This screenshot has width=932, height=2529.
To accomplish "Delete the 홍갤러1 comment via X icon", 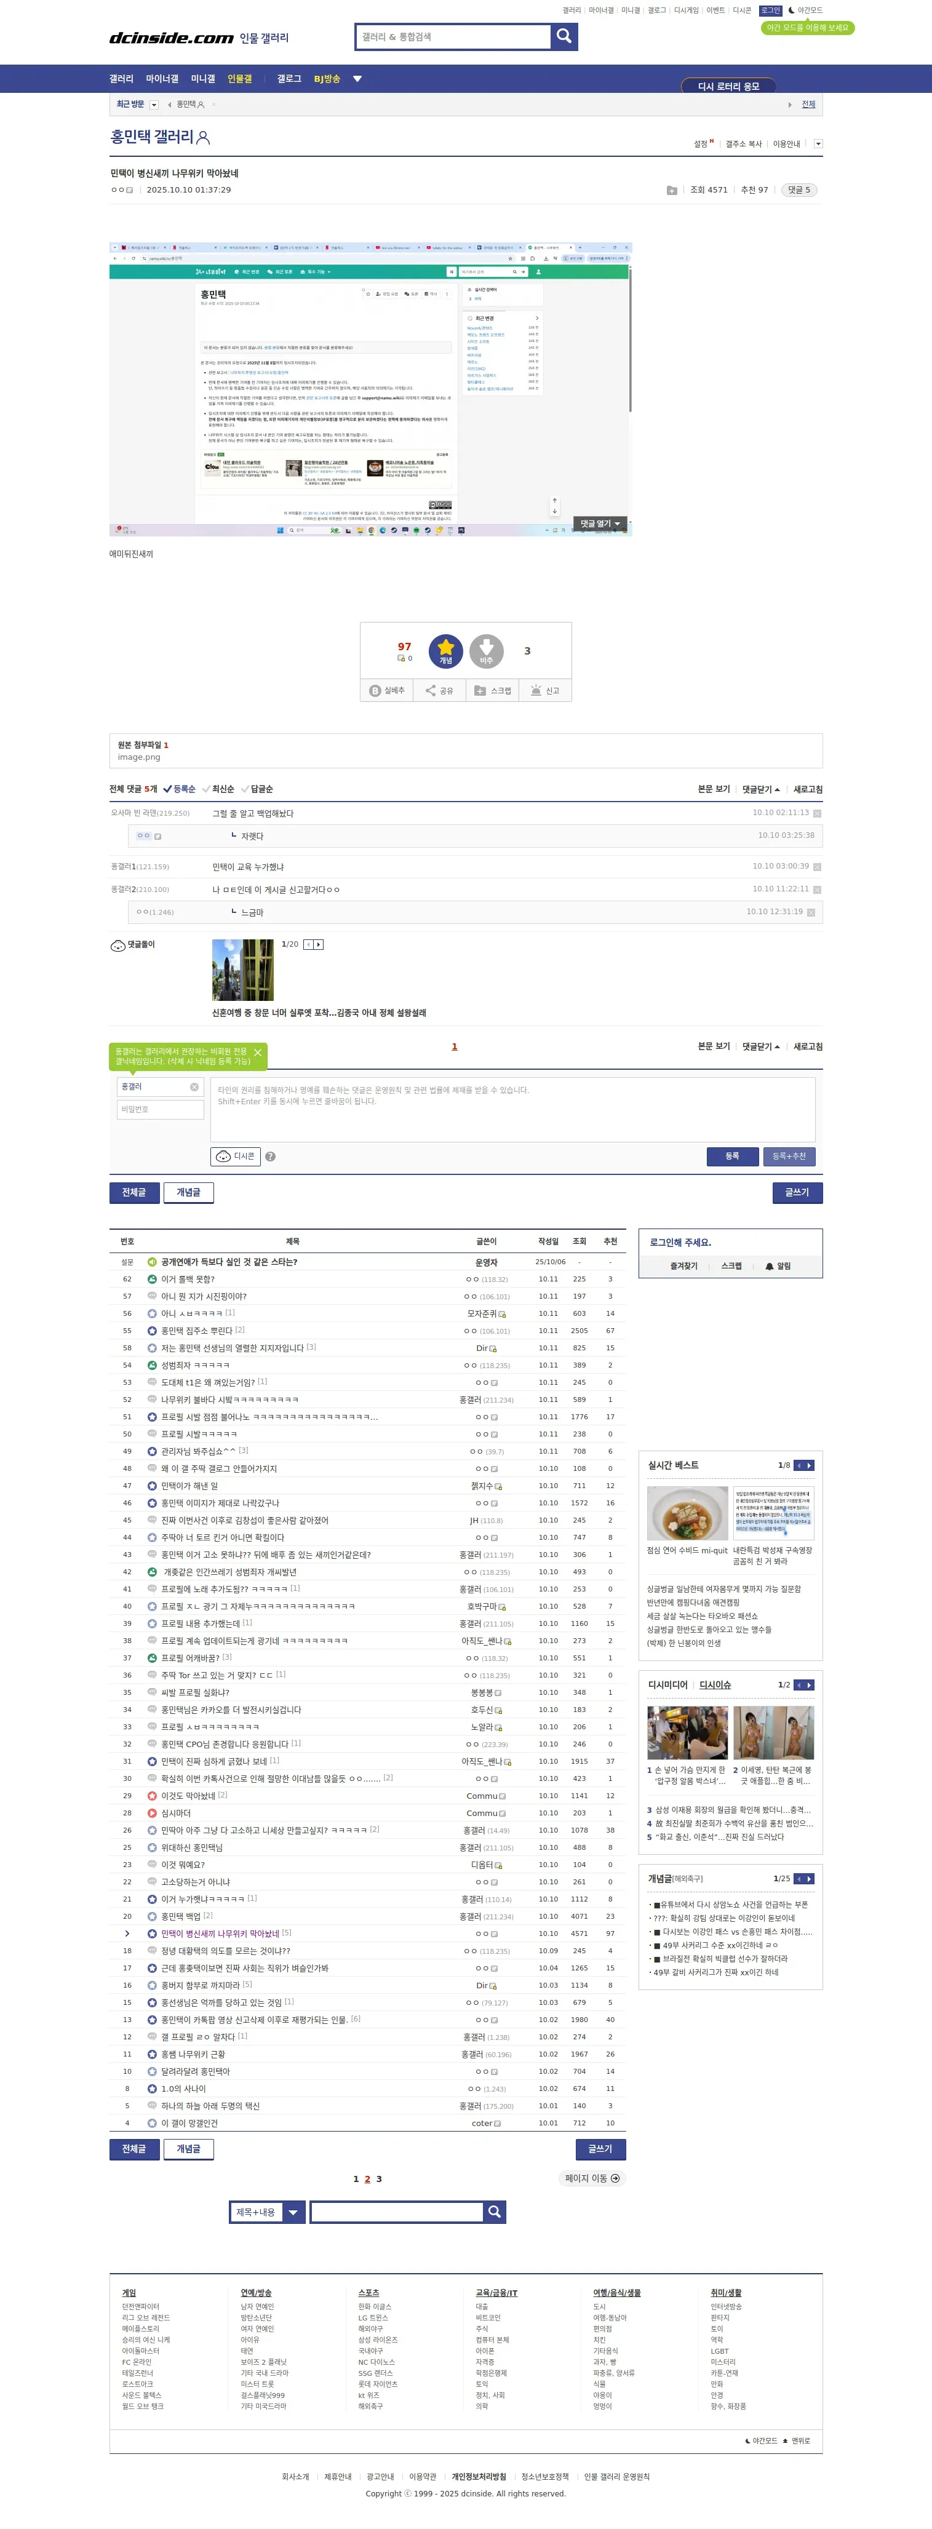I will pos(817,867).
